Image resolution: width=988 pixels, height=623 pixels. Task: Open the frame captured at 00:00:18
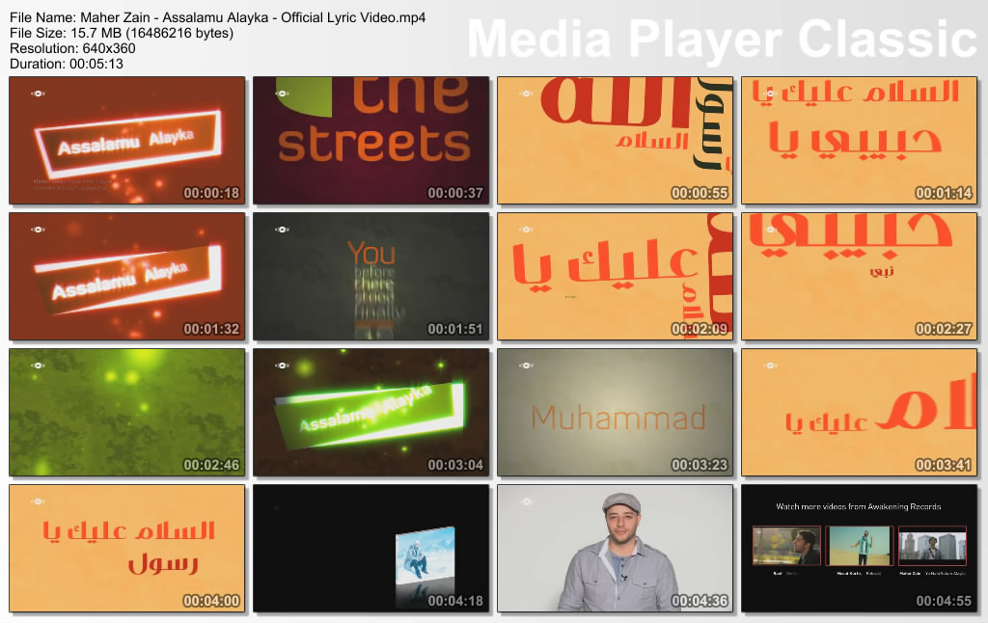tap(127, 141)
